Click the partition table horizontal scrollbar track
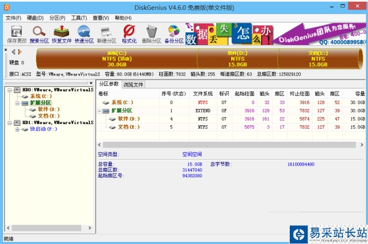 tap(230, 145)
